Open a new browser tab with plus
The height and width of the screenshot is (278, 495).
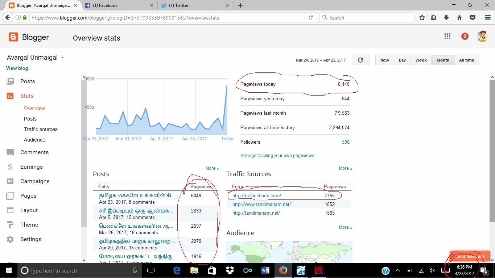(x=240, y=5)
